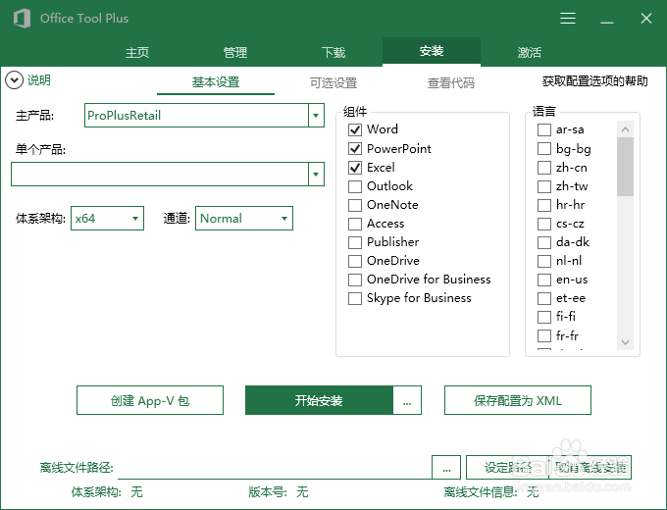Check the et-ee language checkbox

point(544,298)
